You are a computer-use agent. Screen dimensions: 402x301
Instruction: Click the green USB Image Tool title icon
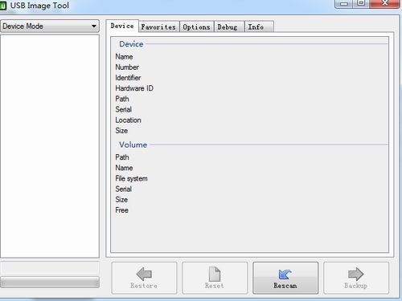coord(3,6)
